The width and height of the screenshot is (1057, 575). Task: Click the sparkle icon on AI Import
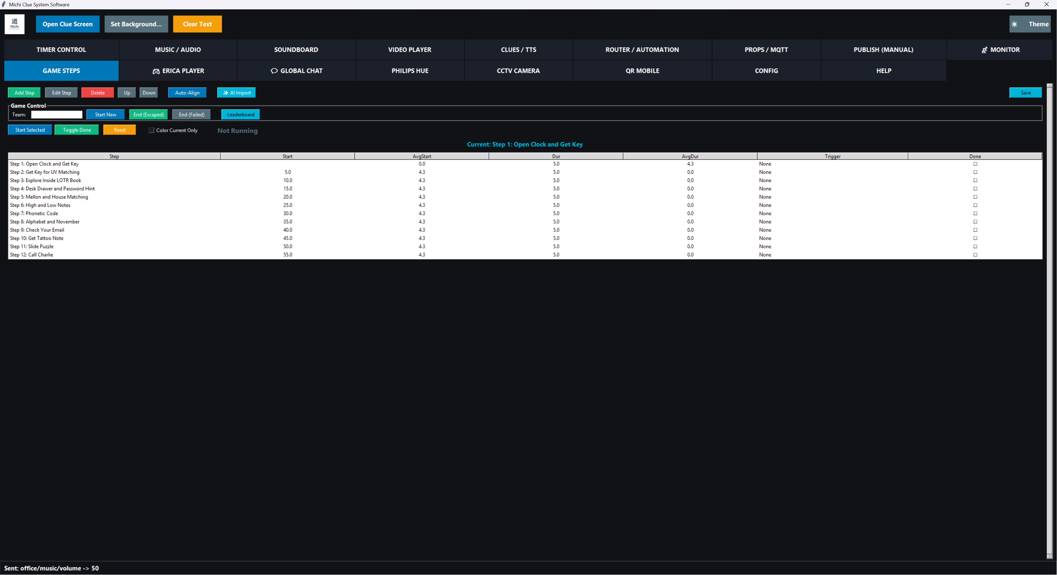click(x=225, y=92)
